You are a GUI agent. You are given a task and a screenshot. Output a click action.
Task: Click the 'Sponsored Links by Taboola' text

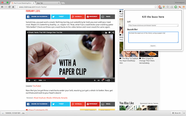[x=149, y=103]
